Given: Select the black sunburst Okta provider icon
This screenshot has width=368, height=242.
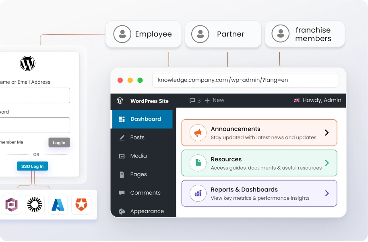Looking at the screenshot, I should click(x=35, y=205).
